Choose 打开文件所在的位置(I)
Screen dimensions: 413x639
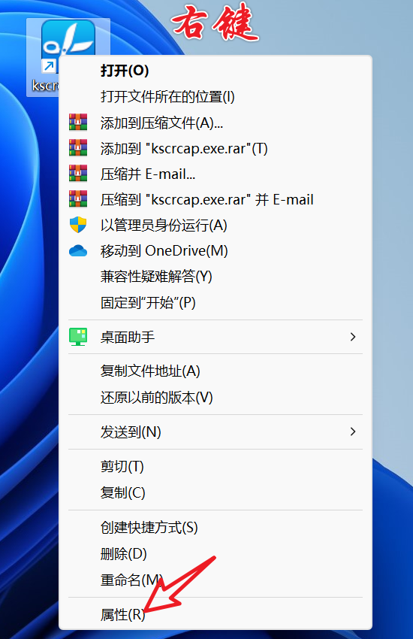[x=167, y=96]
